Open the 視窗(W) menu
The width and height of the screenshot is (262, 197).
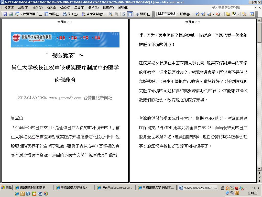(108, 7)
